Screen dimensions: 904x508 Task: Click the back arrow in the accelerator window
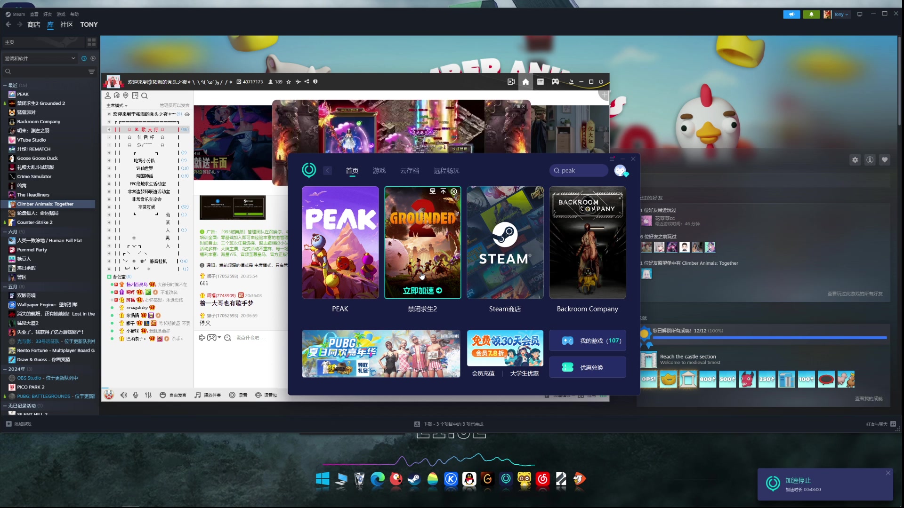coord(328,170)
